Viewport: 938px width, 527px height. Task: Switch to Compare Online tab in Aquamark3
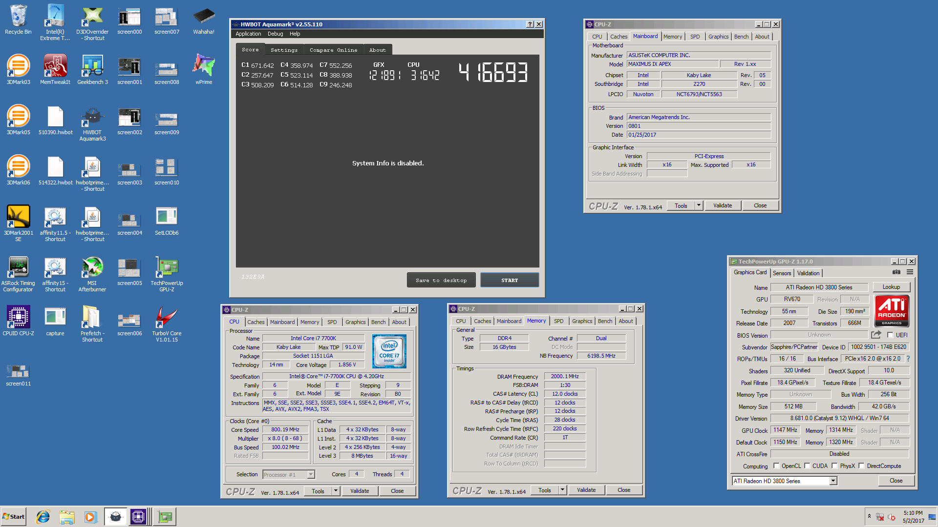pos(333,50)
